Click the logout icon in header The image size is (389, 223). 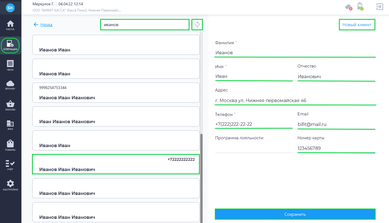(x=380, y=7)
